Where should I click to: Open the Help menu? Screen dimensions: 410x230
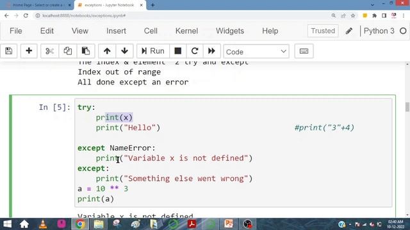pyautogui.click(x=270, y=31)
